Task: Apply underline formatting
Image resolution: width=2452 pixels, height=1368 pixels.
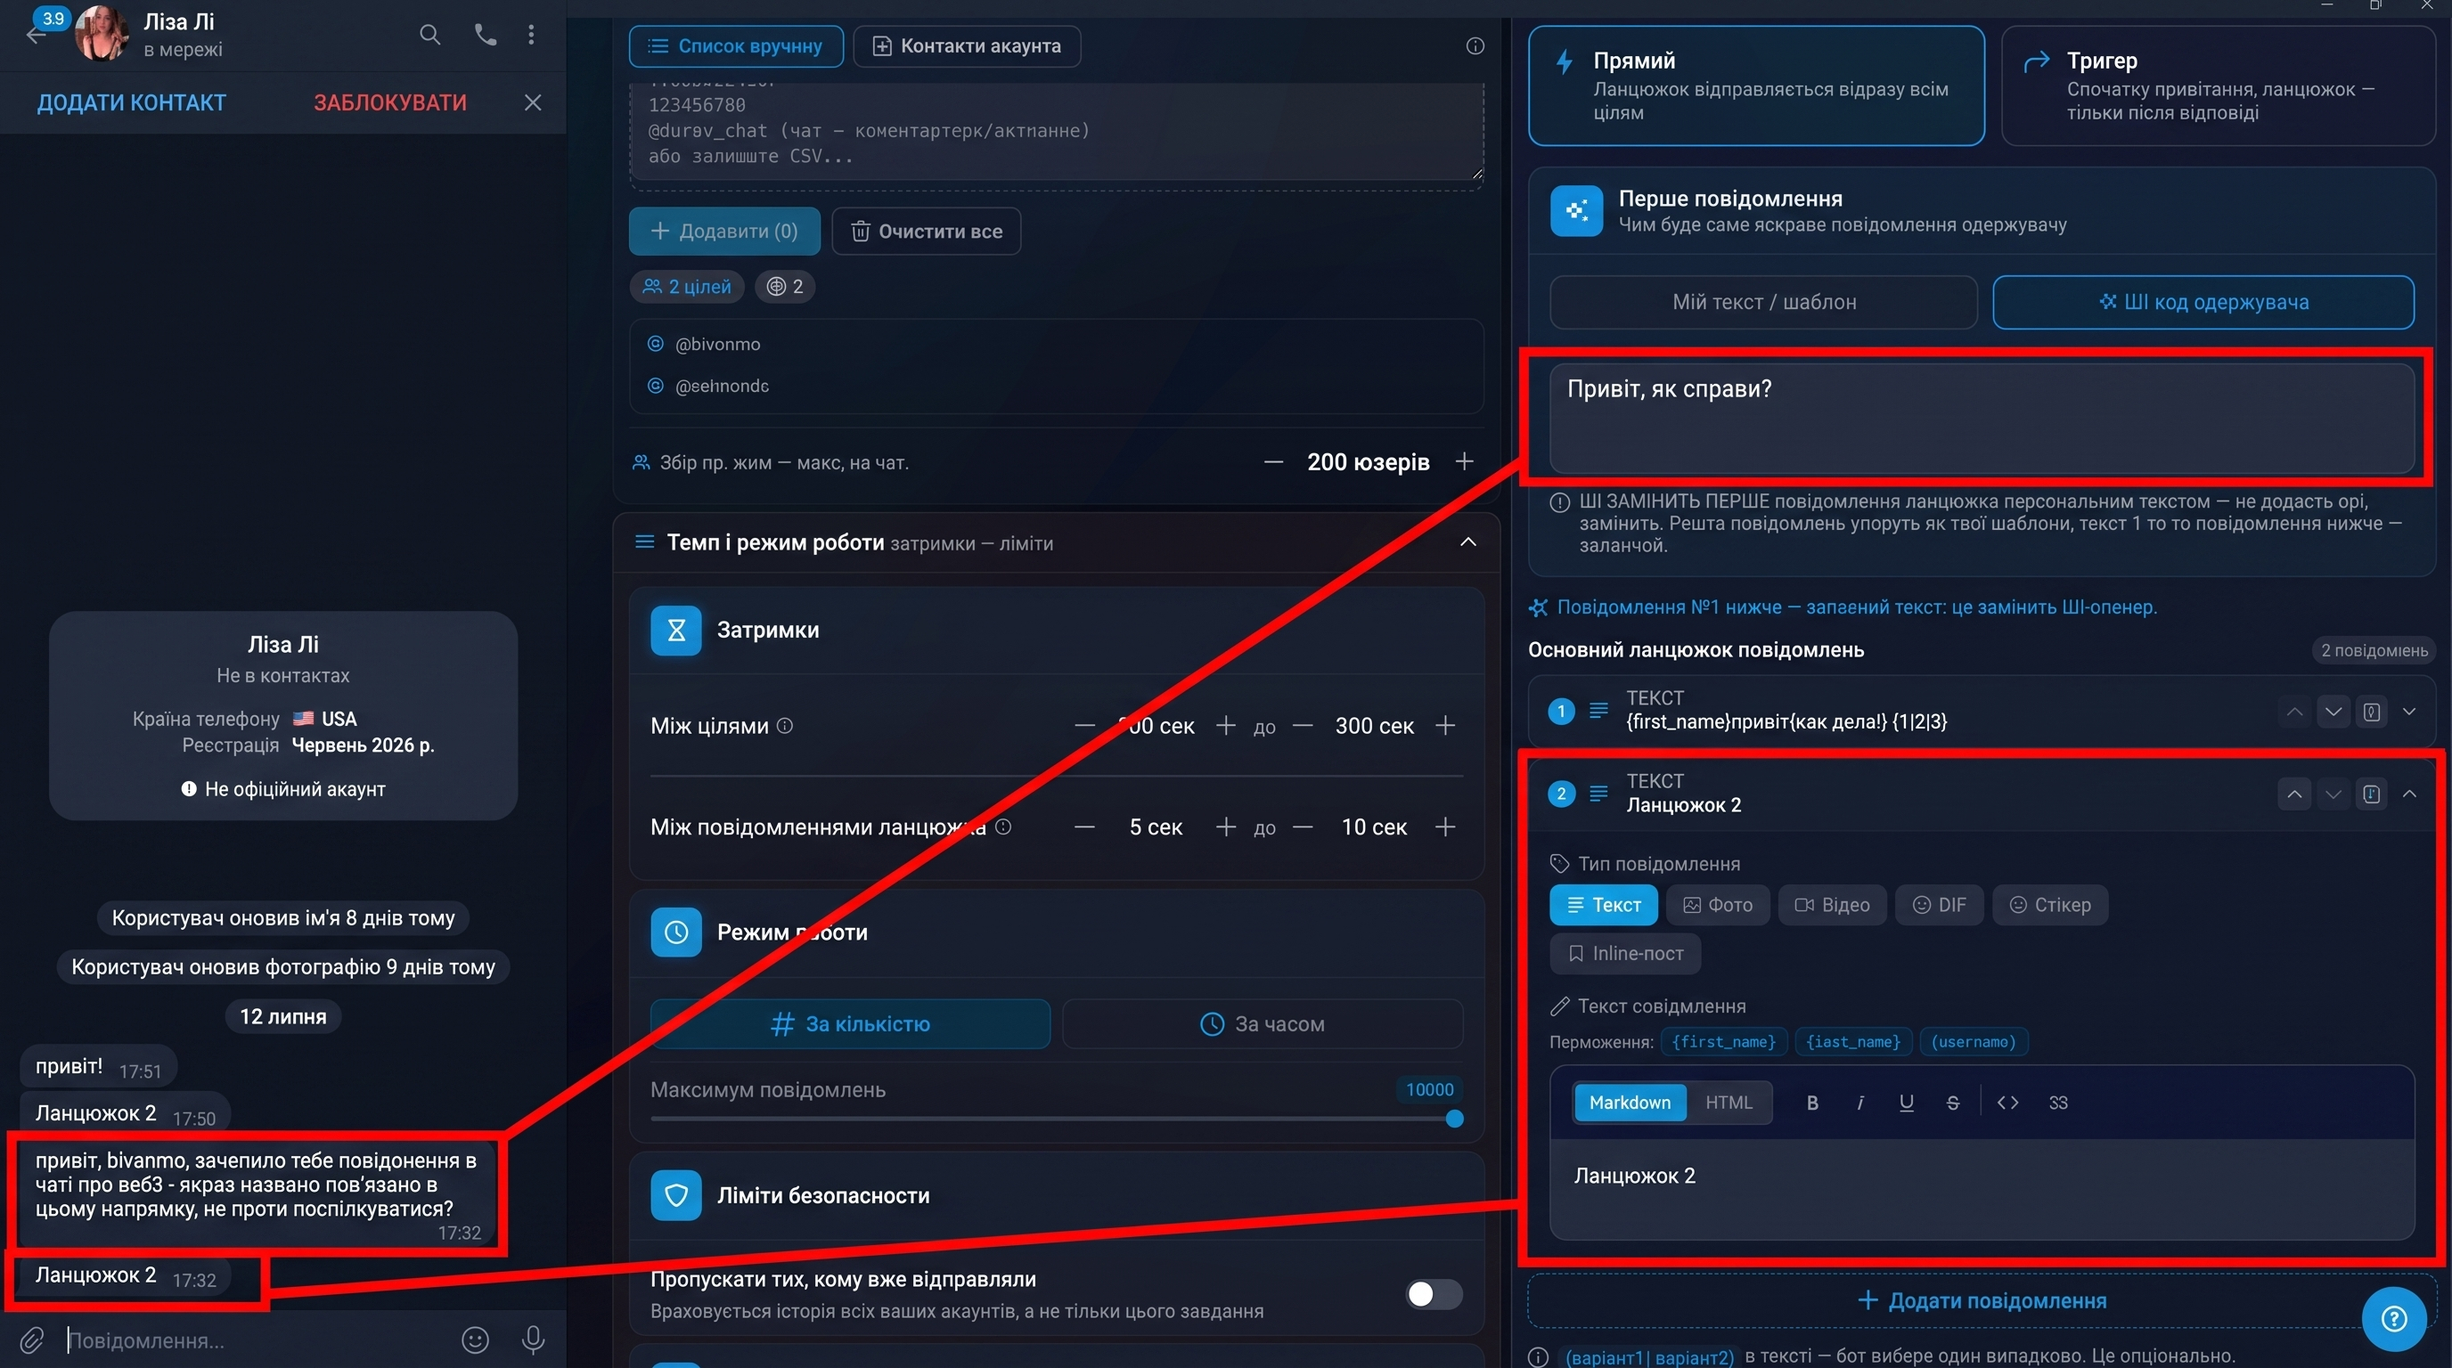Action: [1906, 1103]
